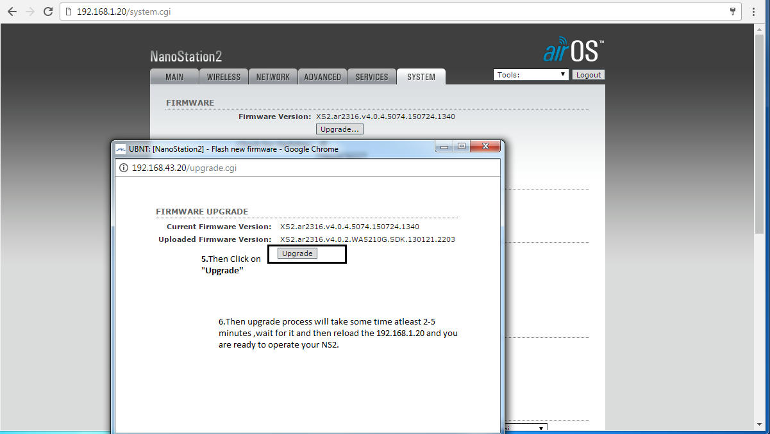This screenshot has width=770, height=434.
Task: Expand the Tools dropdown
Action: [531, 75]
